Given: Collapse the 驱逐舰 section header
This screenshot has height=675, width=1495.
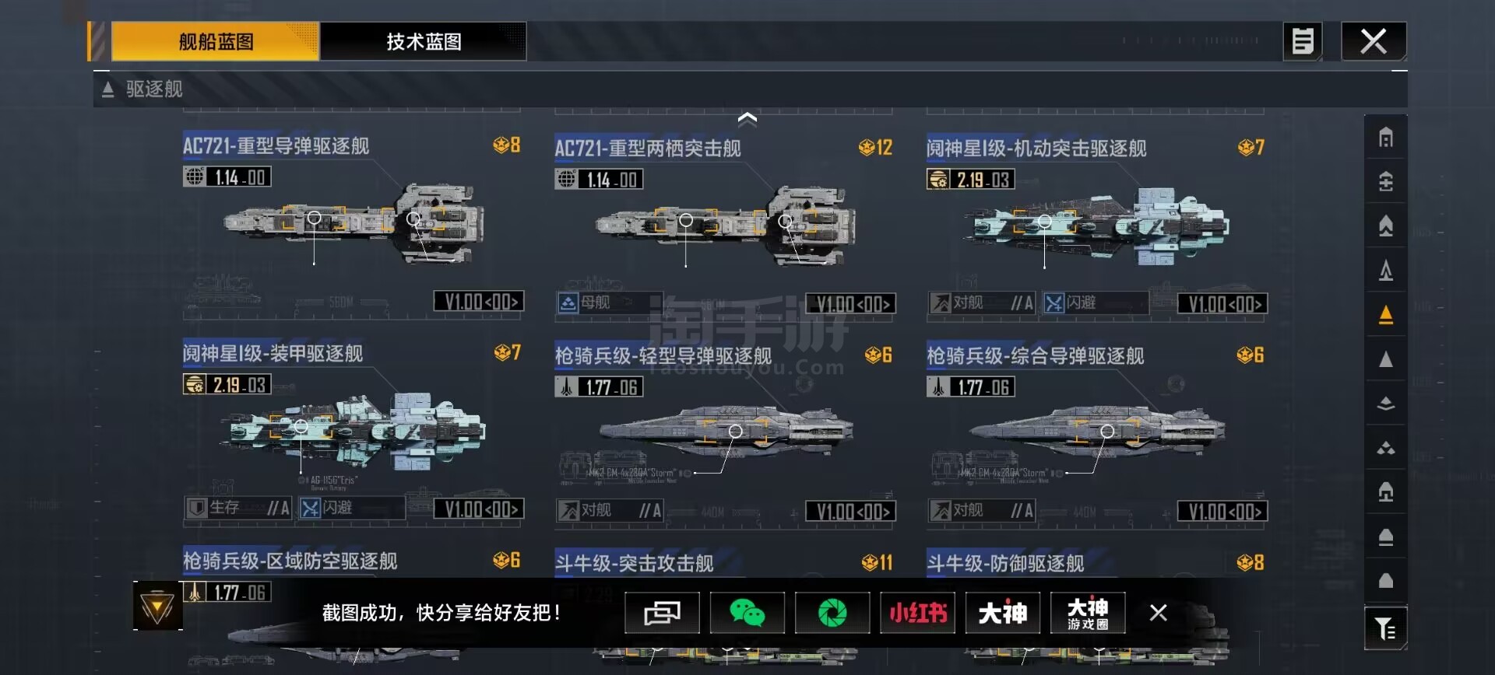Looking at the screenshot, I should pyautogui.click(x=142, y=89).
